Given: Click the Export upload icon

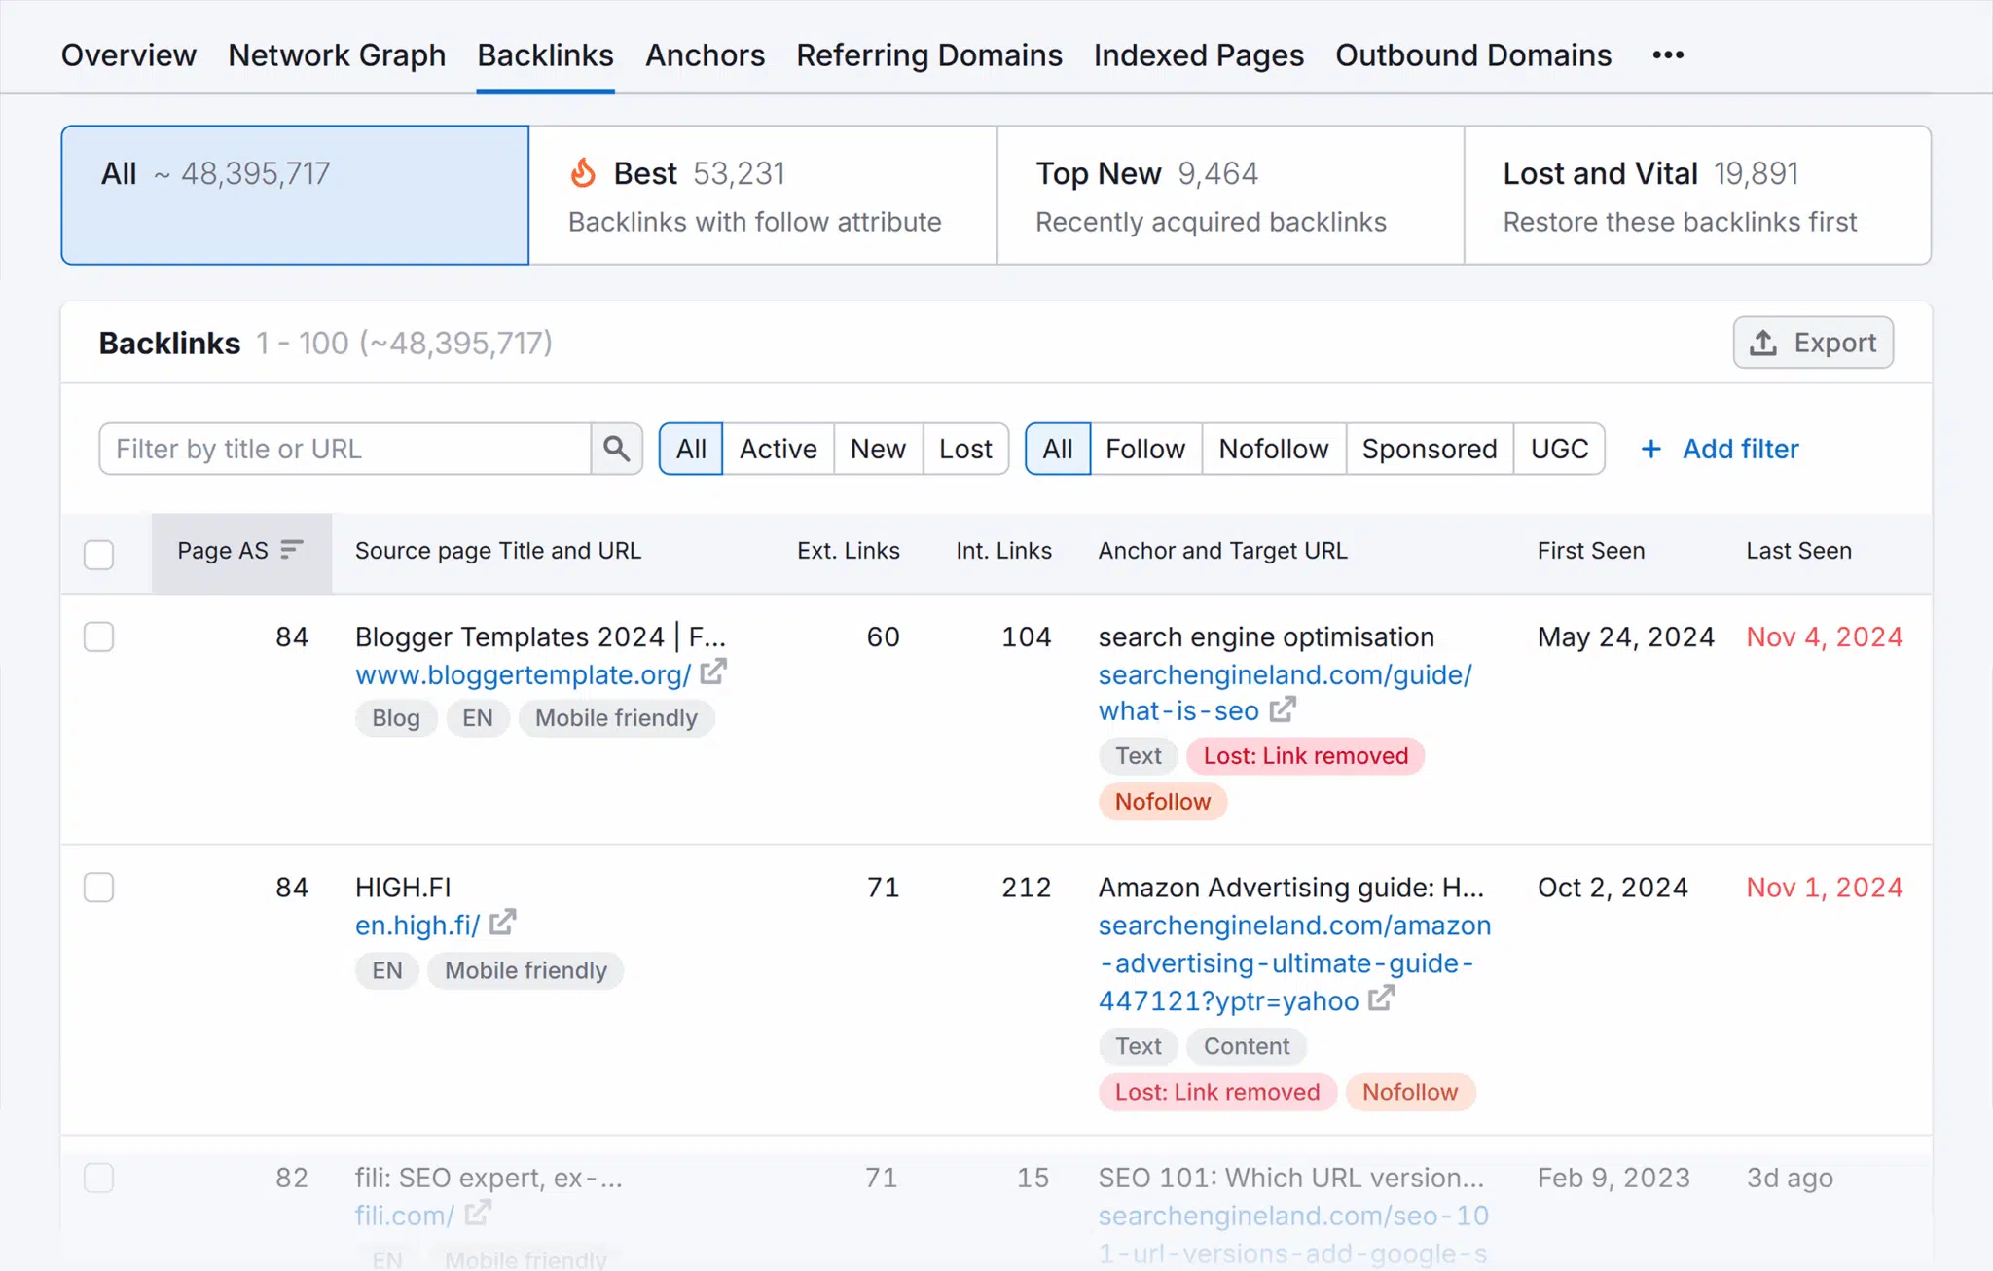Looking at the screenshot, I should click(x=1761, y=343).
